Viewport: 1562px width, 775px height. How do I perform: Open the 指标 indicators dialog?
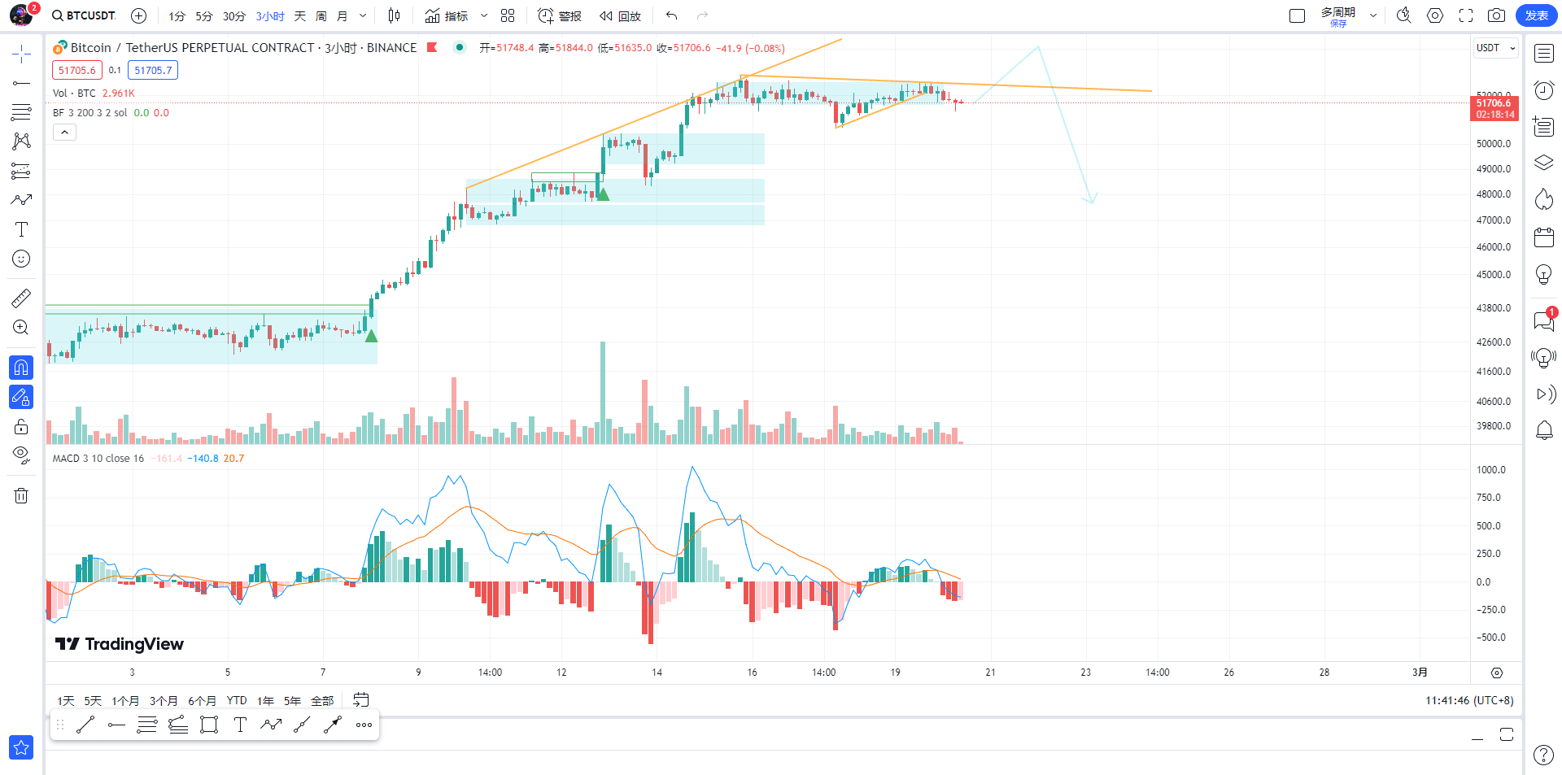click(x=447, y=16)
